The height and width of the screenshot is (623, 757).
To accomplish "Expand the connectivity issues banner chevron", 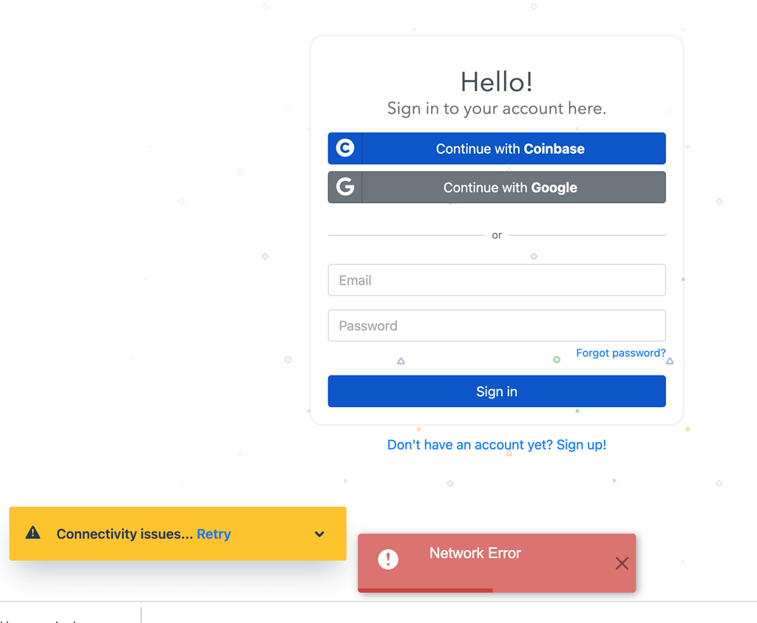I will coord(319,534).
